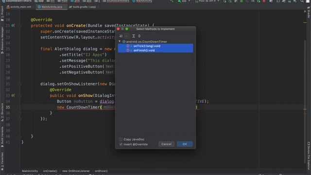This screenshot has width=311, height=175.
Task: Click the Select Methods to Implement title bar
Action: coord(155,29)
